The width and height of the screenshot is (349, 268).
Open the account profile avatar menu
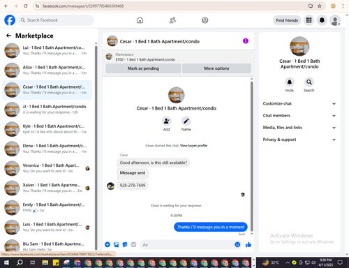point(335,20)
